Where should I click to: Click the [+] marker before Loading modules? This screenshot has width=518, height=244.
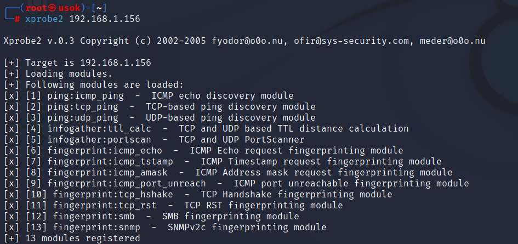[x=12, y=73]
